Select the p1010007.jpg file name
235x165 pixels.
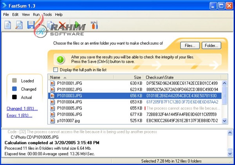click(x=69, y=121)
